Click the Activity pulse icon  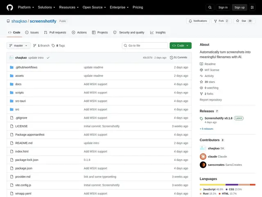[x=201, y=76]
